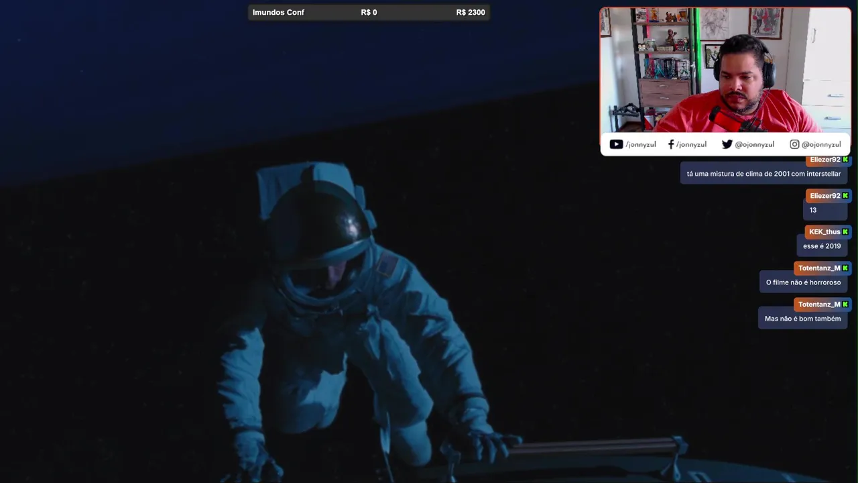
Task: Click the 'Imundos Conf' goal label
Action: (x=278, y=13)
